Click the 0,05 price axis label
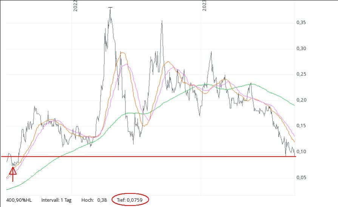Viewport: 338px width, 207px height. 301,178
